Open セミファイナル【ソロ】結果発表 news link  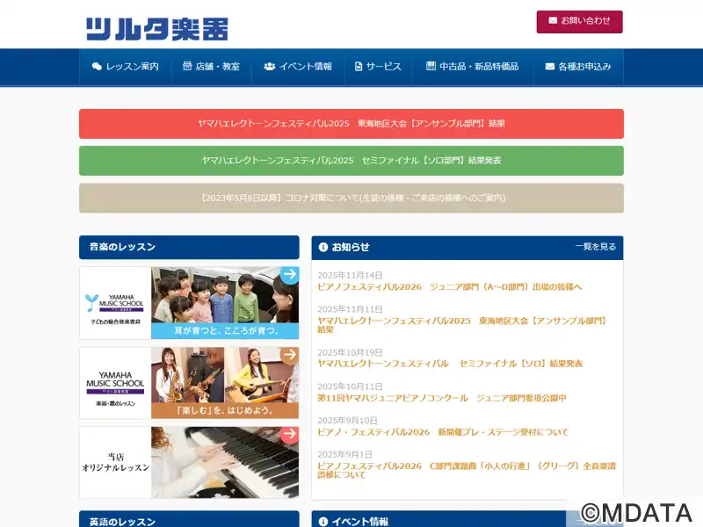450,364
